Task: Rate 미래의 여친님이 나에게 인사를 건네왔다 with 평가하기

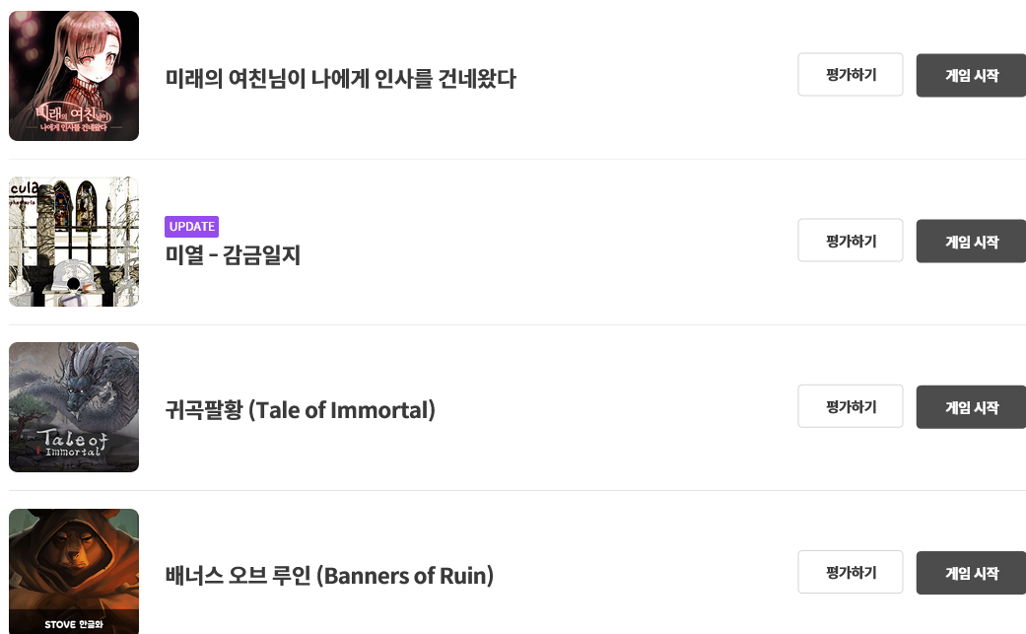Action: (x=851, y=75)
